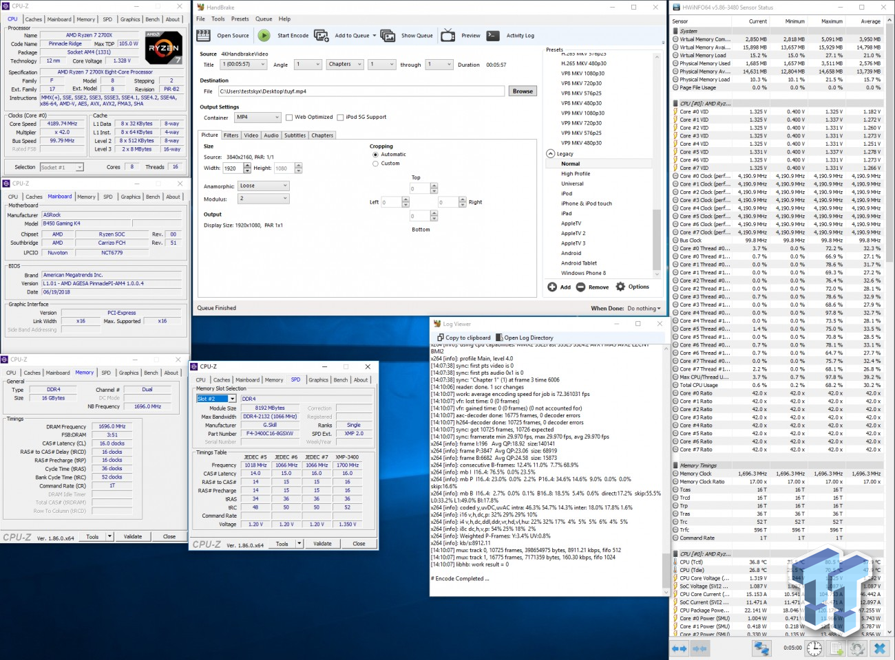Viewport: 895px width, 660px height.
Task: Click the Open Source clapperboard icon in HandBrake
Action: click(x=203, y=35)
